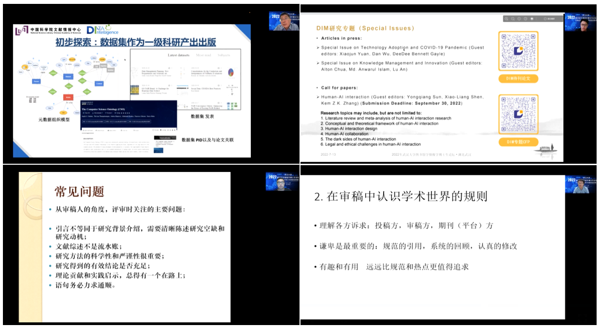Click the zoom in magnifier in slide toolbar

(507, 19)
